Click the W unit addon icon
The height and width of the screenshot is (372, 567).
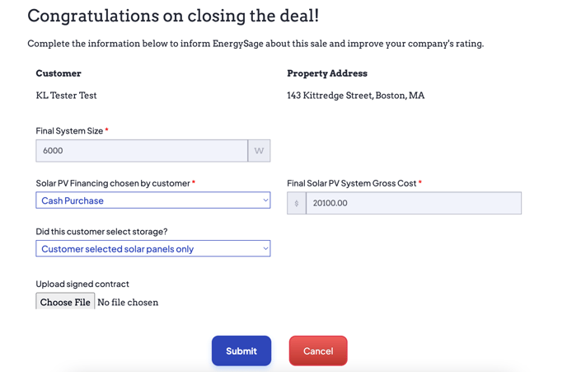(259, 151)
